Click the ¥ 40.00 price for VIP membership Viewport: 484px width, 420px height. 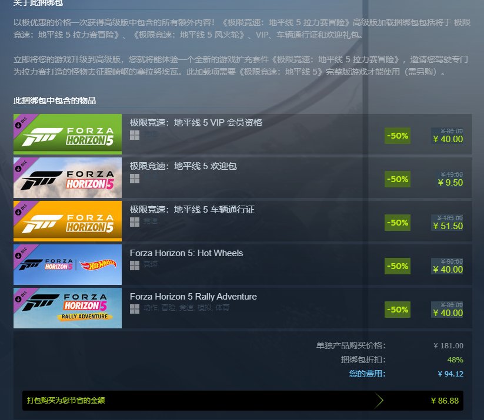click(x=448, y=139)
